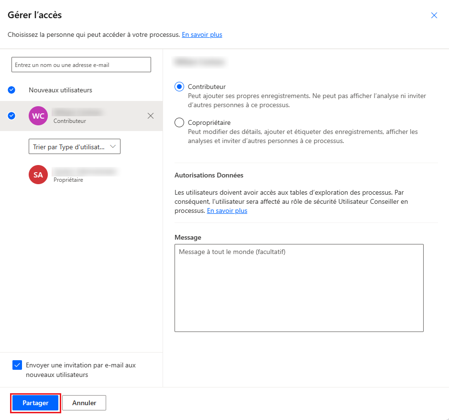
Task: Click Autorisations Données heading
Action: point(209,175)
